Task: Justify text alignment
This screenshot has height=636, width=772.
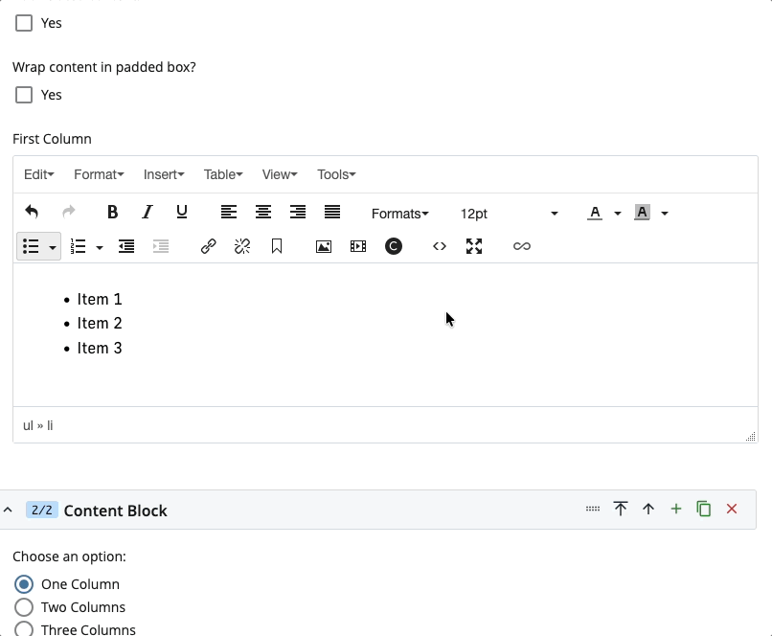Action: [332, 213]
